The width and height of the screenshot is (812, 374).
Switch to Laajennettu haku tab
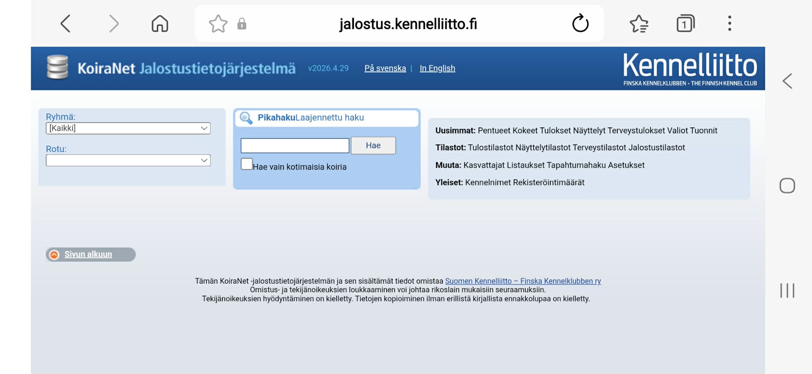click(x=329, y=118)
